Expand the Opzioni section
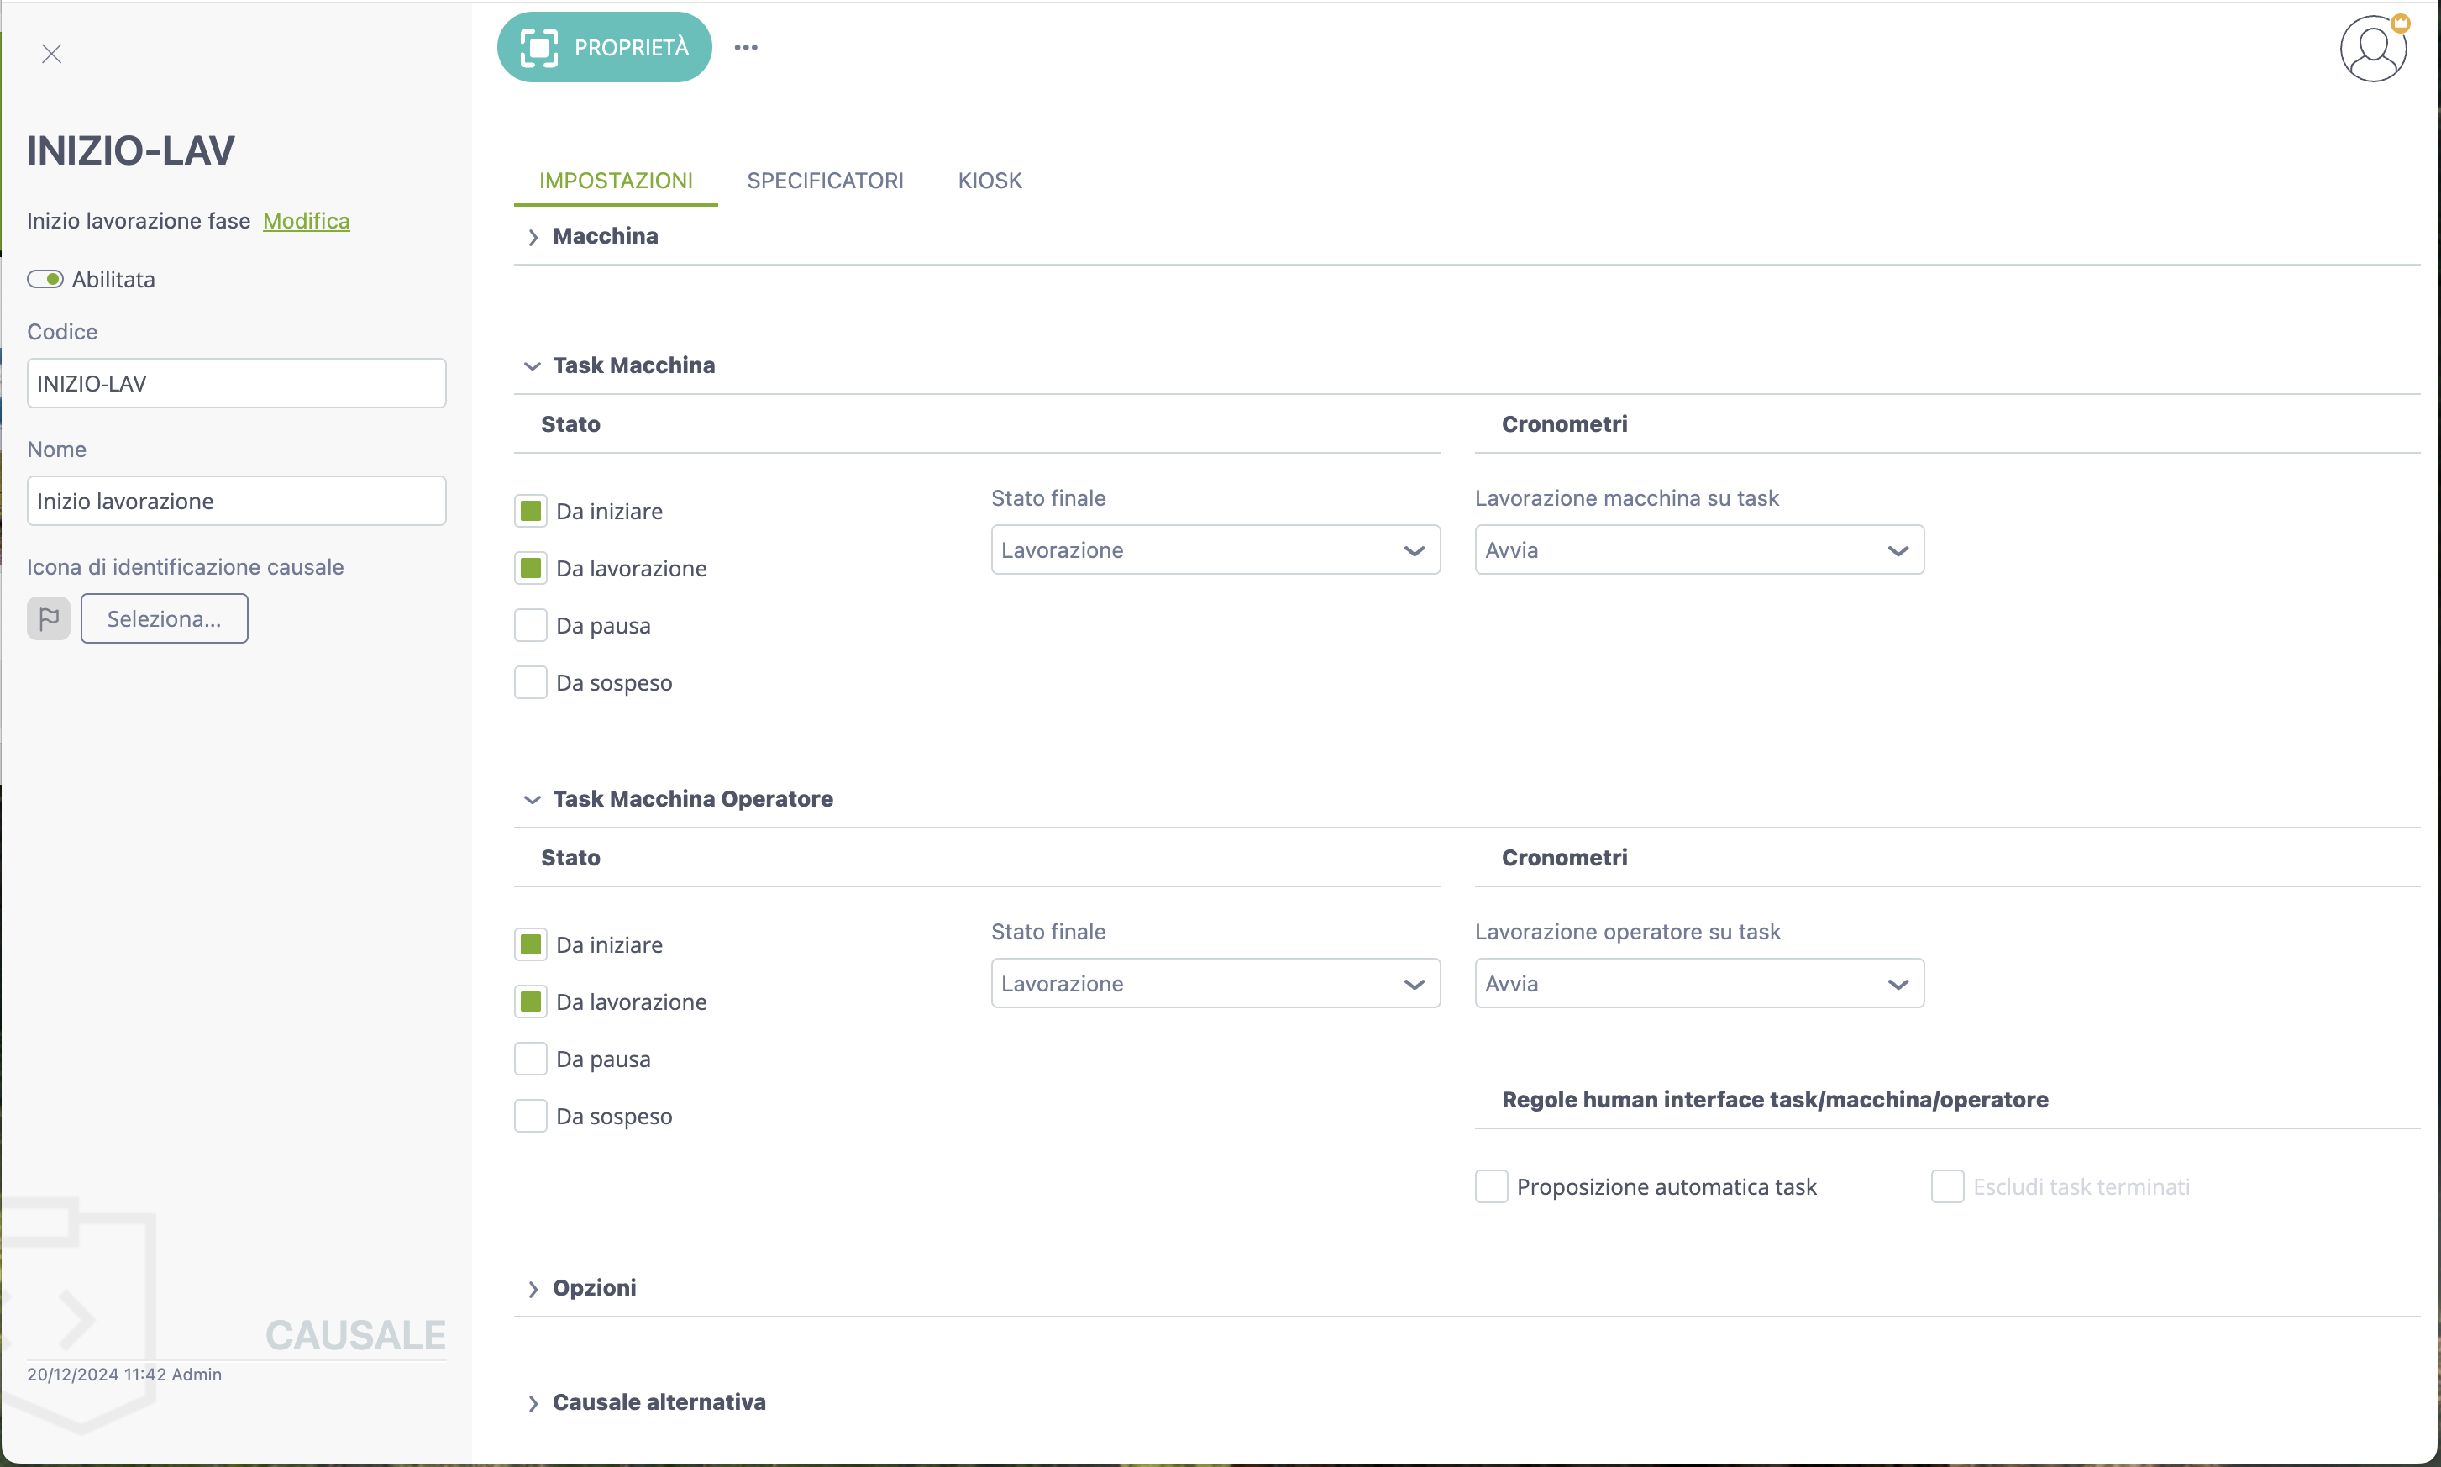 [533, 1289]
